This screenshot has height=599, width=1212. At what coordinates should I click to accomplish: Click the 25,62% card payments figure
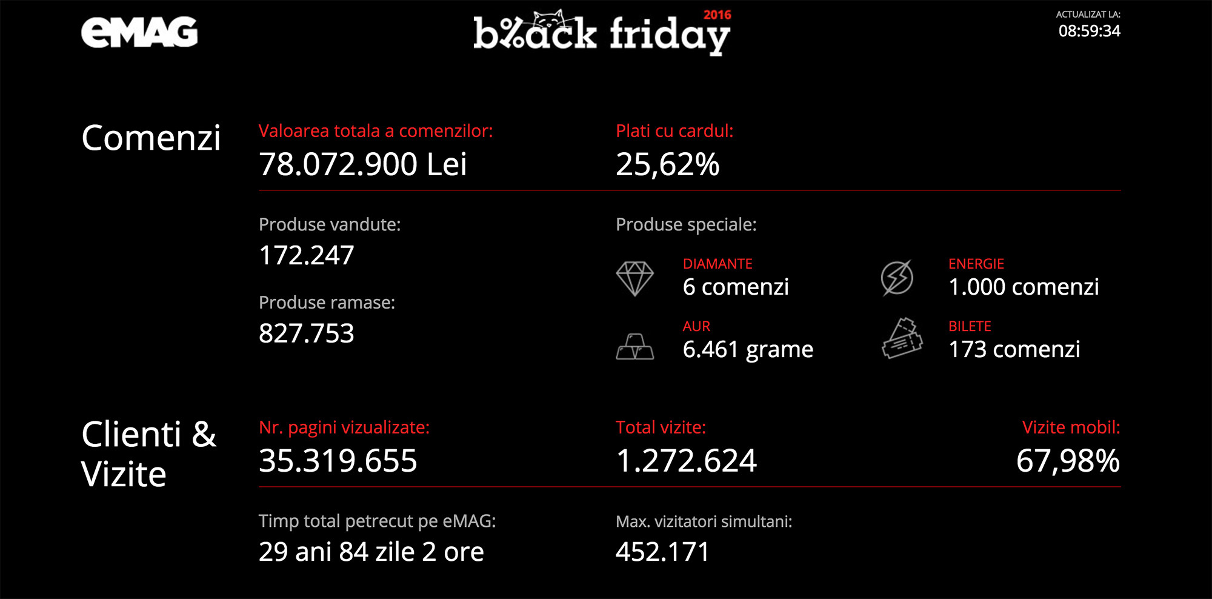click(667, 164)
